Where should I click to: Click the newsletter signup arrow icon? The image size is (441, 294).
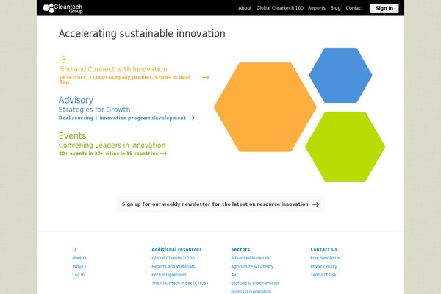point(315,204)
